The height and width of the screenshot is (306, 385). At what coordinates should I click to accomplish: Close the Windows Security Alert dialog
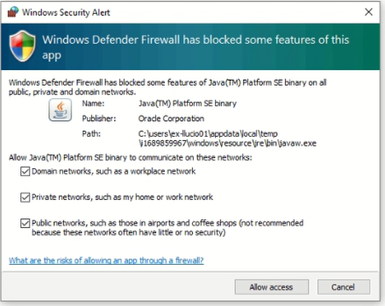pyautogui.click(x=368, y=12)
